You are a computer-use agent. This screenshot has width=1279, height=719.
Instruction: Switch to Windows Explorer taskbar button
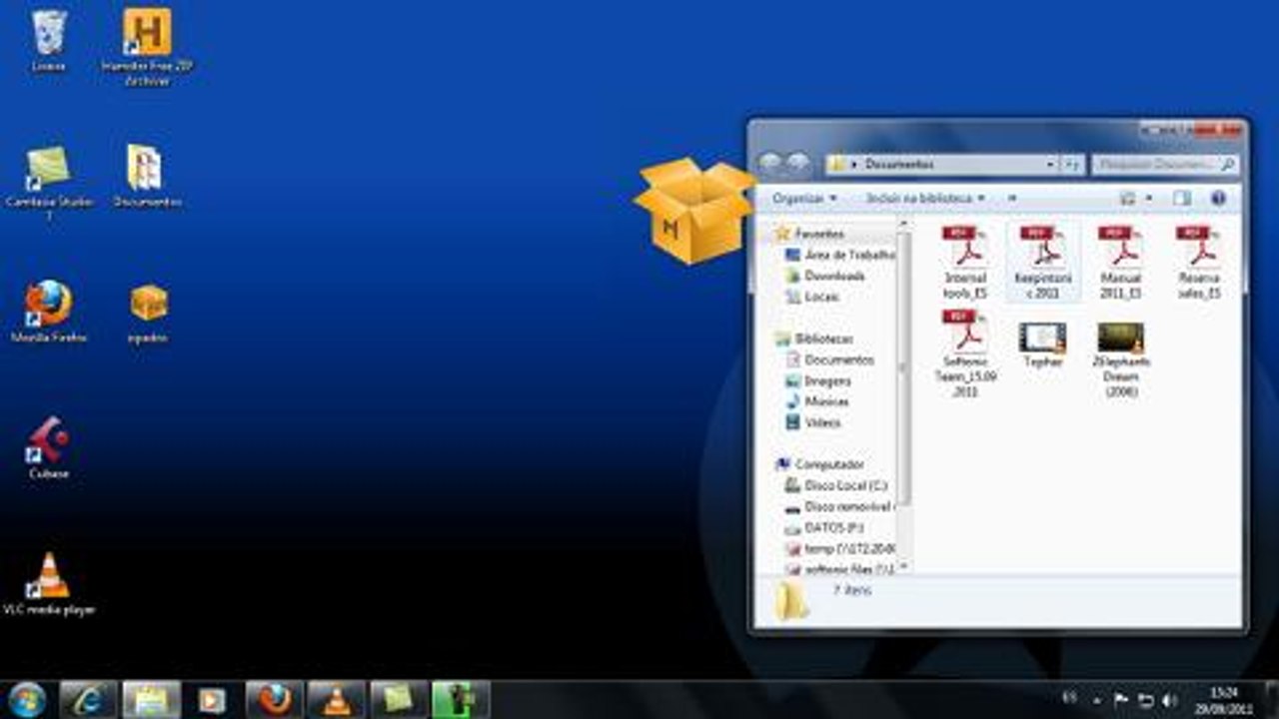click(x=151, y=700)
